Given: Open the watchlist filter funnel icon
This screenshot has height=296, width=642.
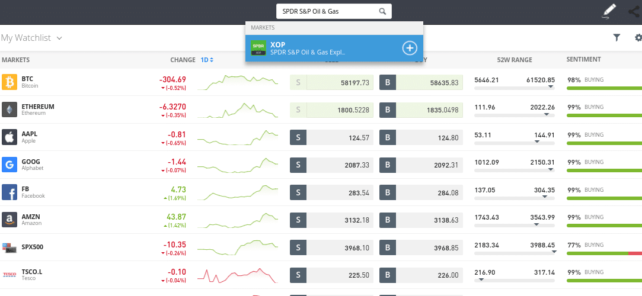Looking at the screenshot, I should (x=617, y=38).
